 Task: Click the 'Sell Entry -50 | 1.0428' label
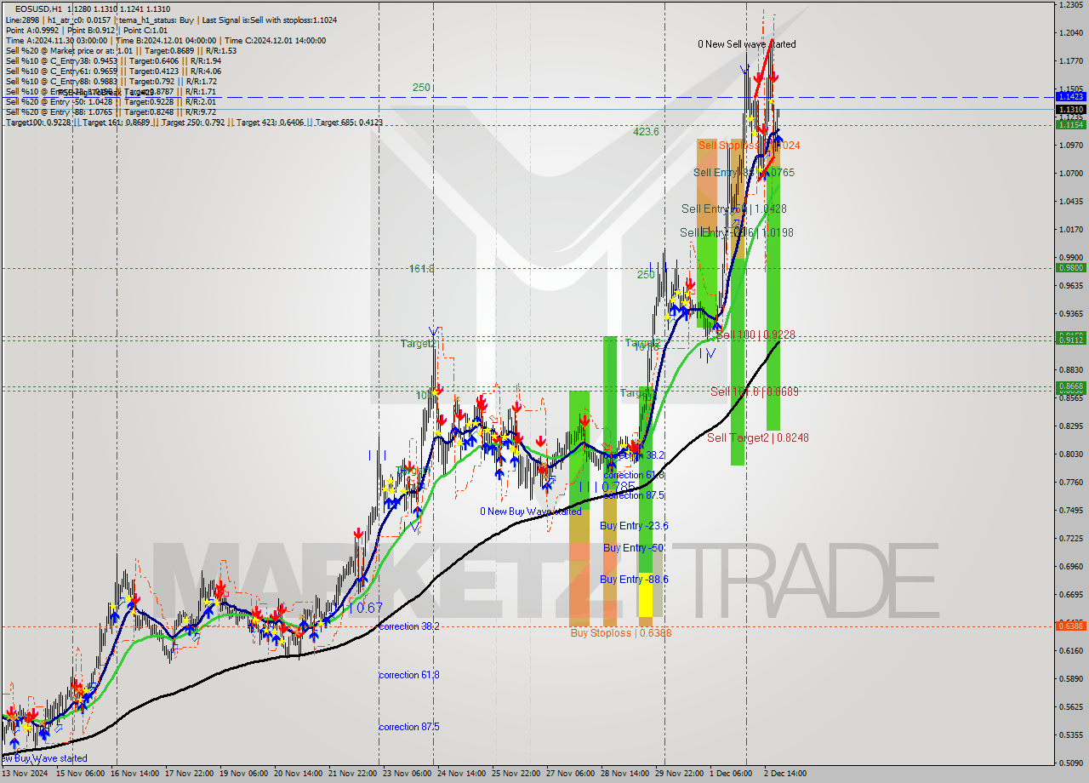click(x=733, y=209)
